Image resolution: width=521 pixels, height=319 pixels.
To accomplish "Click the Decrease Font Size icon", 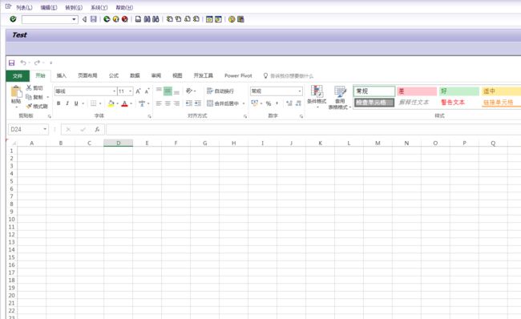I will coord(147,91).
